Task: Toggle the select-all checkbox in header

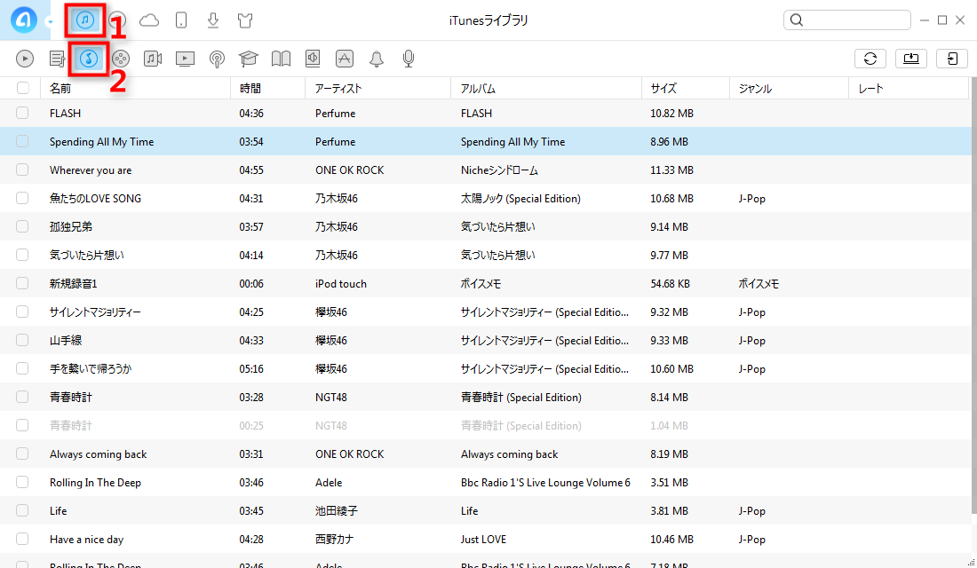Action: tap(23, 88)
